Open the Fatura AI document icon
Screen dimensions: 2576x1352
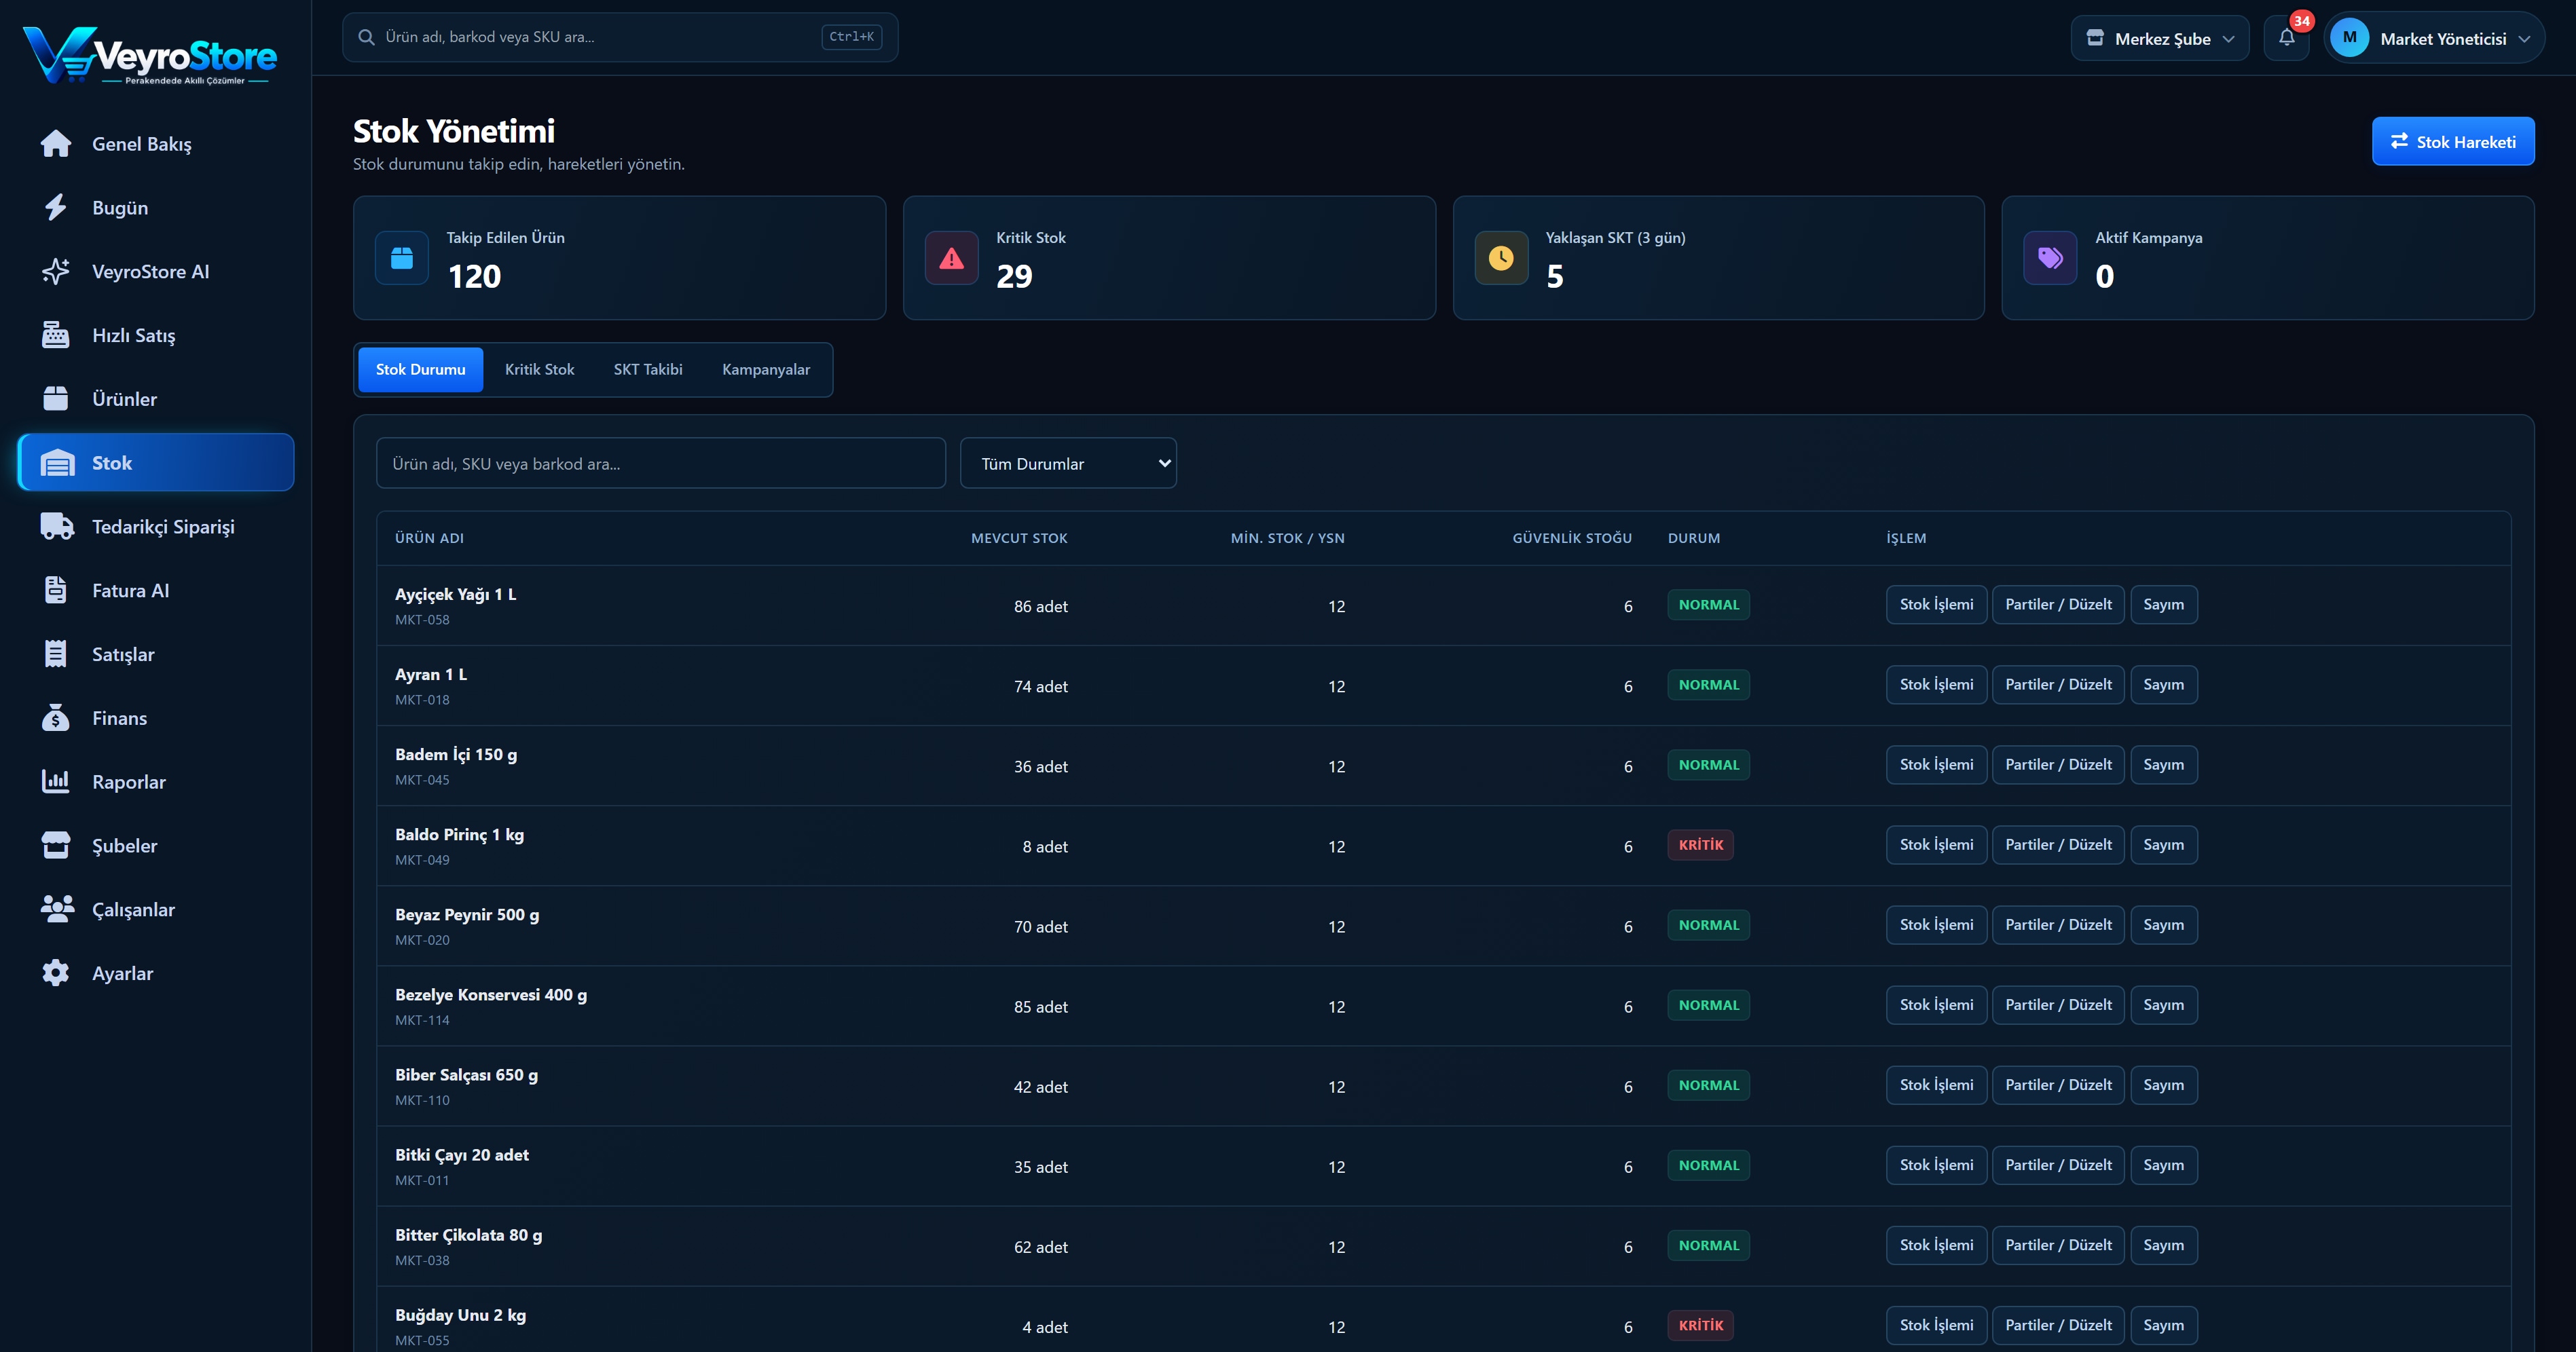pos(56,590)
